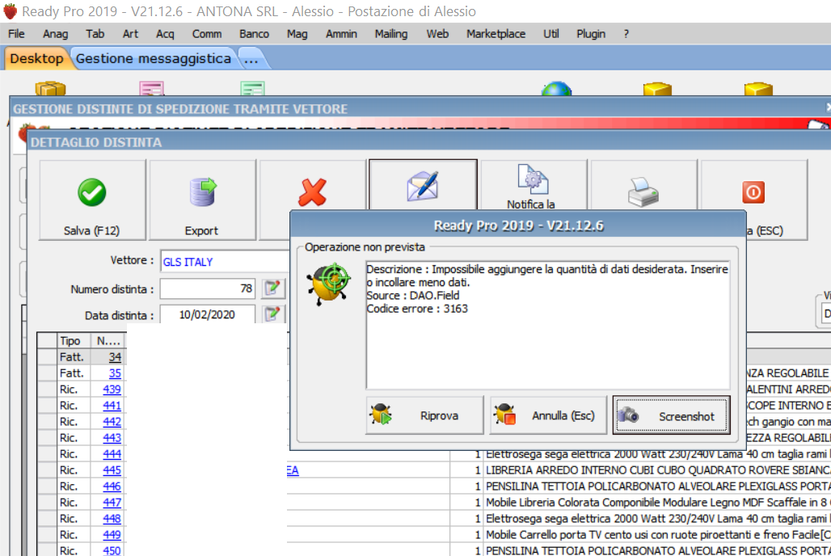Open the Art menu
Screen dimensions: 831x556
[130, 34]
